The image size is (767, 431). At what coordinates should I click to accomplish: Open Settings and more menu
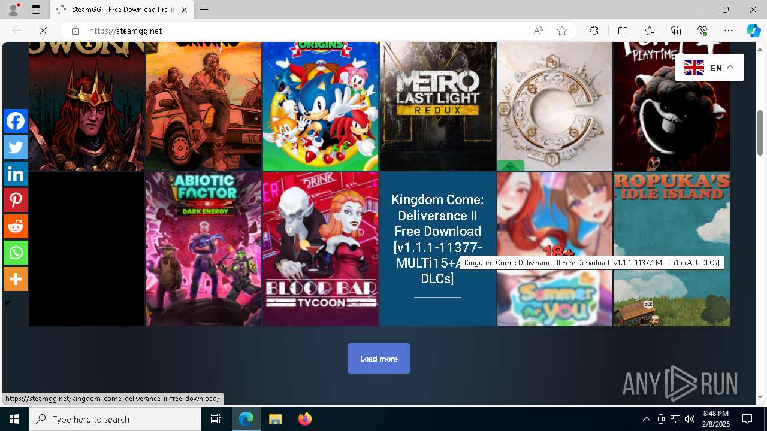[x=729, y=31]
